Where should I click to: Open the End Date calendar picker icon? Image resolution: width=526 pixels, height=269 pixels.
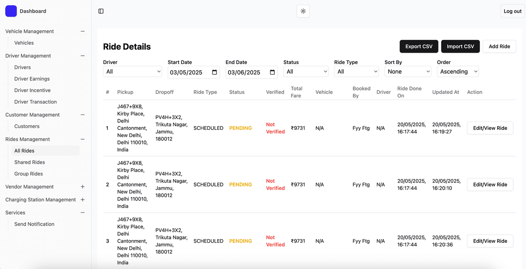point(273,71)
